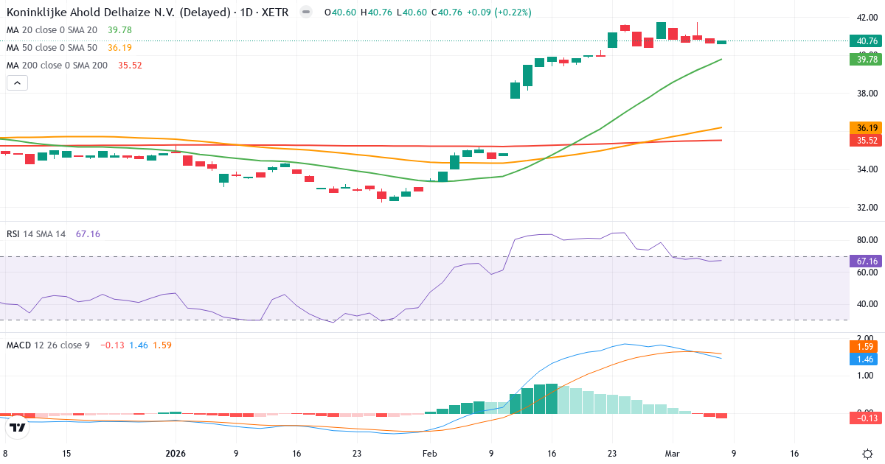The image size is (885, 464).
Task: Open chart settings with the gear icon
Action: (x=869, y=454)
